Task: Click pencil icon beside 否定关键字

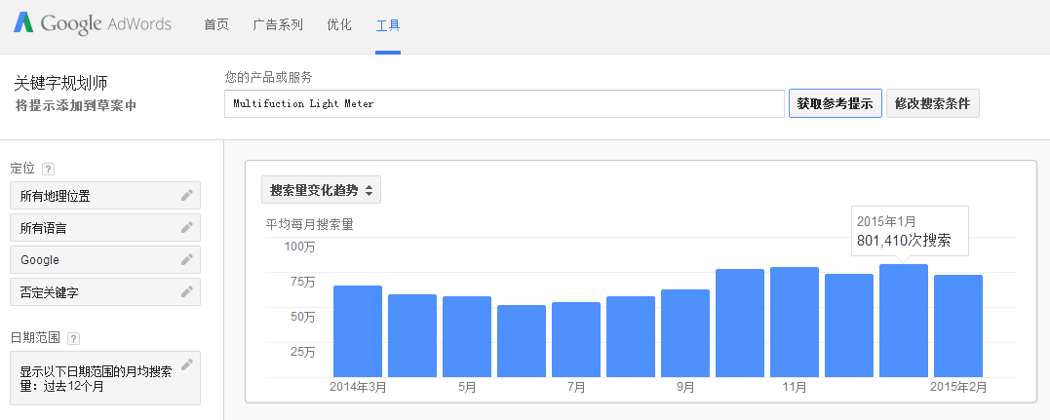Action: coord(187,291)
